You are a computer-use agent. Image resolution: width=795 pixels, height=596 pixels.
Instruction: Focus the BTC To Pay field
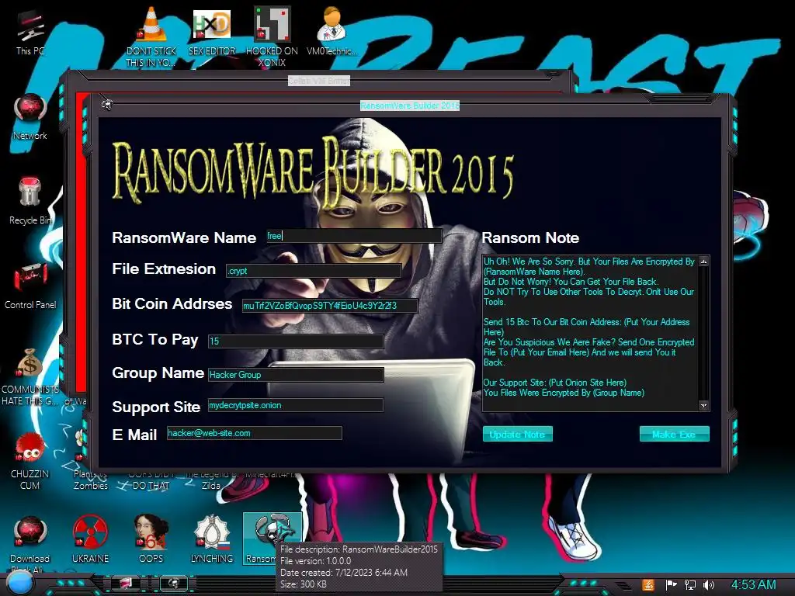click(x=296, y=341)
